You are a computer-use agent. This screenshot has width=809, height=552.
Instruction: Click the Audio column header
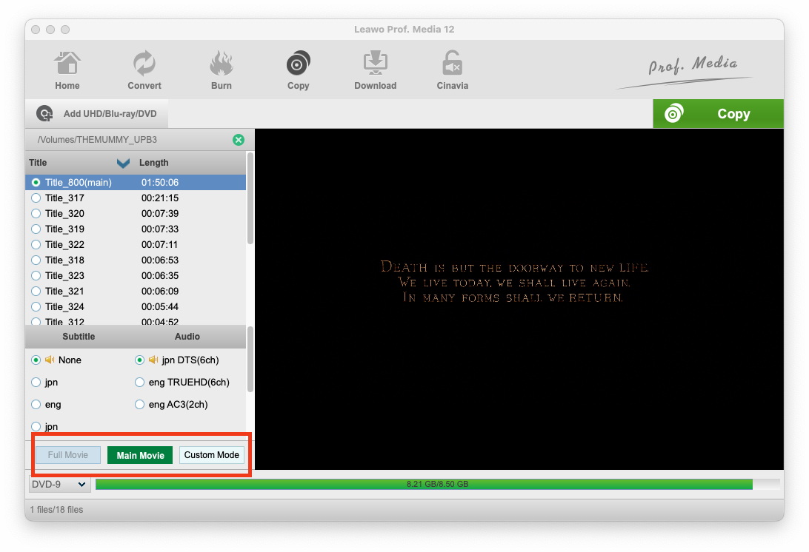187,336
